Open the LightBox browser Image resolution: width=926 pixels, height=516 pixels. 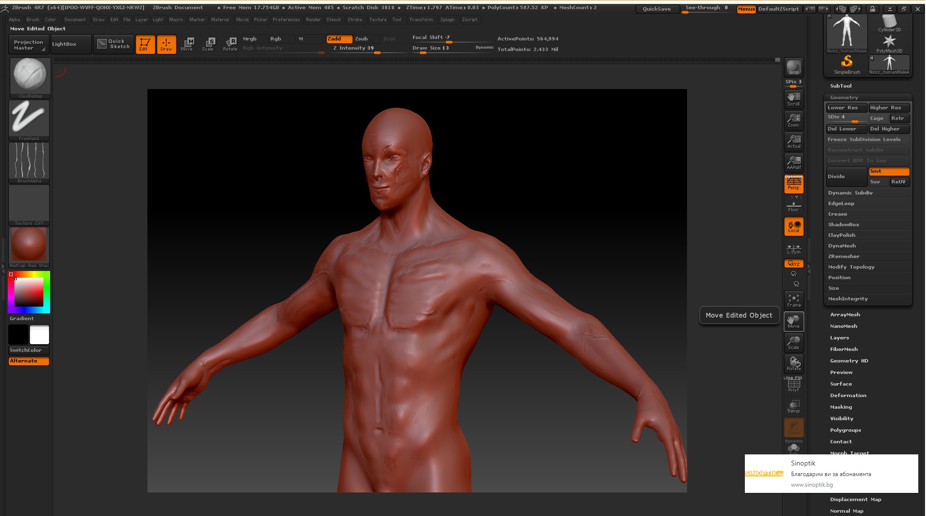pos(71,44)
